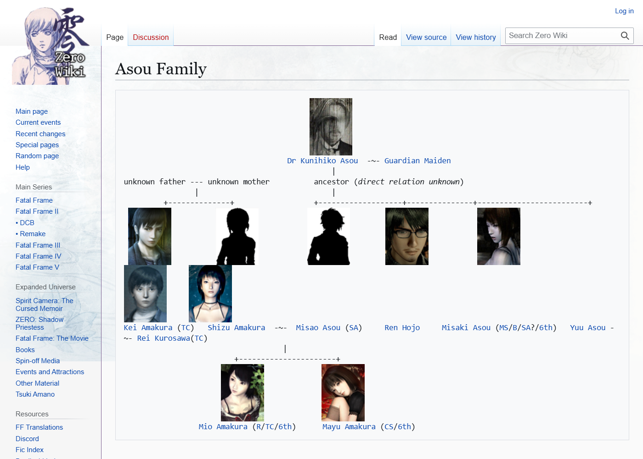Open Mayu Amakura portrait thumbnail
Viewport: 643px width, 459px height.
343,393
